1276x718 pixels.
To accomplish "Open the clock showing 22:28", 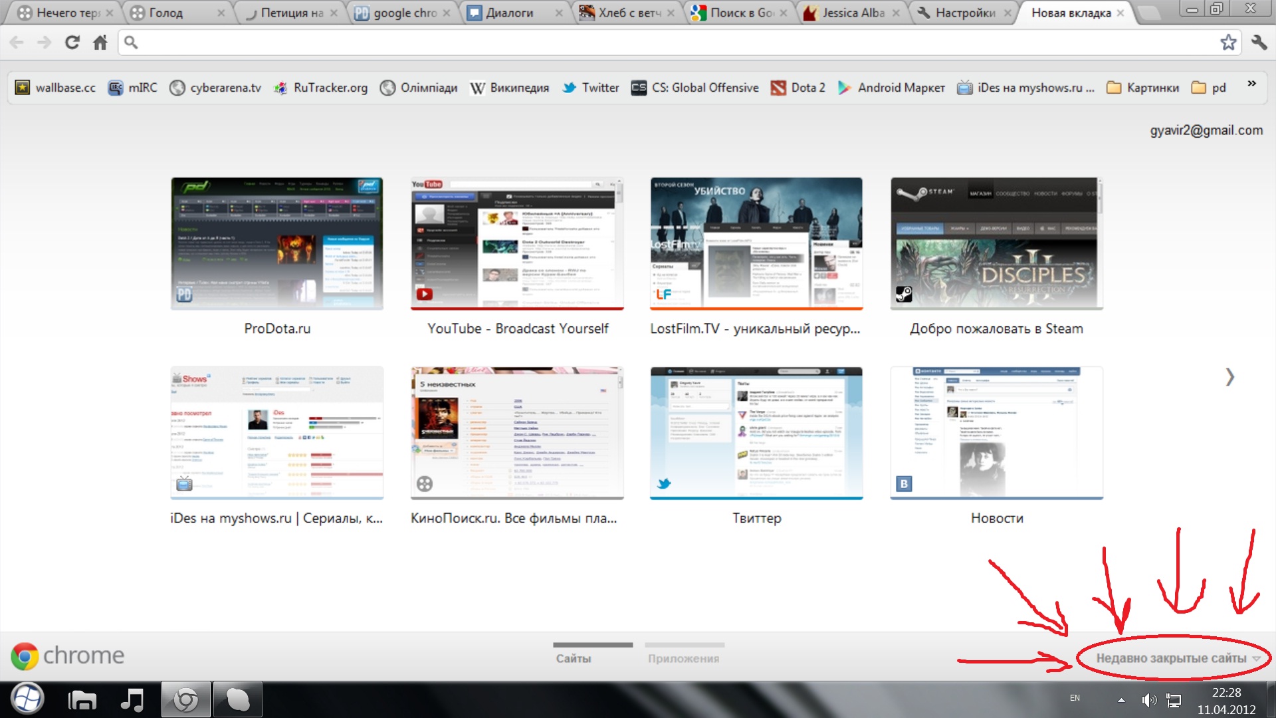I will pos(1226,701).
